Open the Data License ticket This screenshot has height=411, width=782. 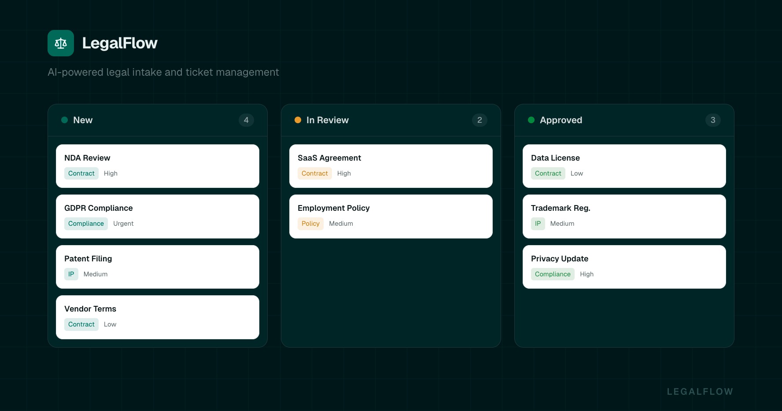click(x=624, y=166)
